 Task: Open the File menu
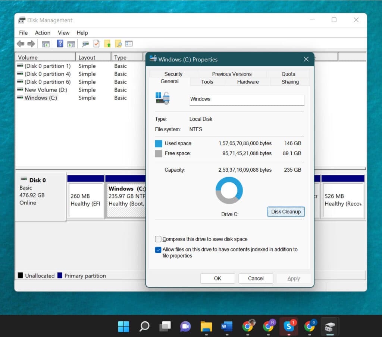(24, 32)
